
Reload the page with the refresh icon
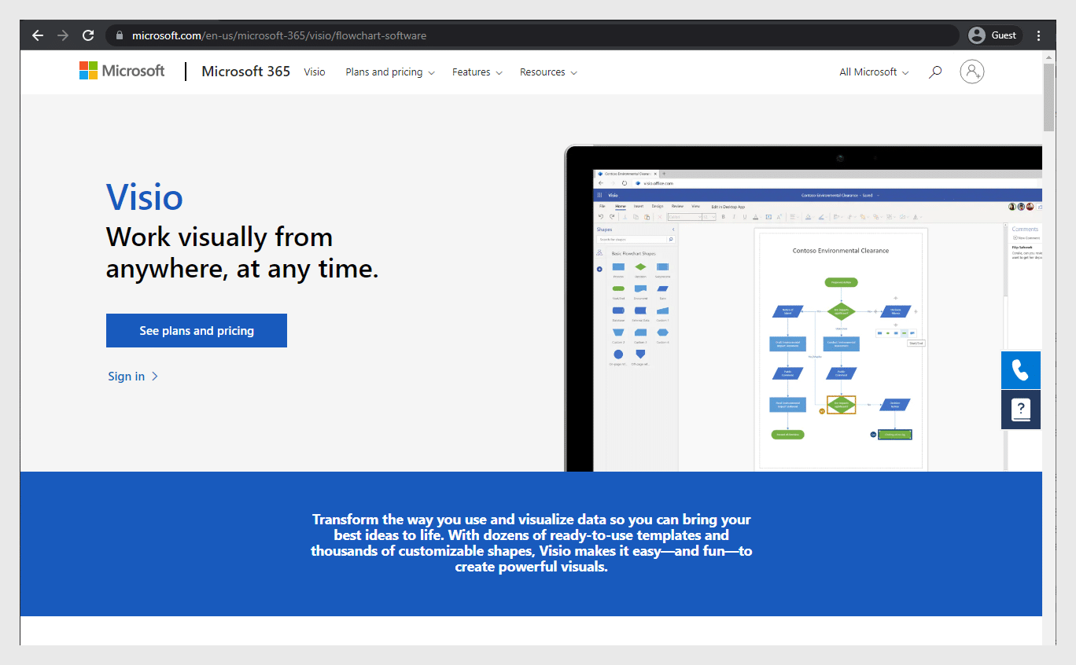point(88,35)
